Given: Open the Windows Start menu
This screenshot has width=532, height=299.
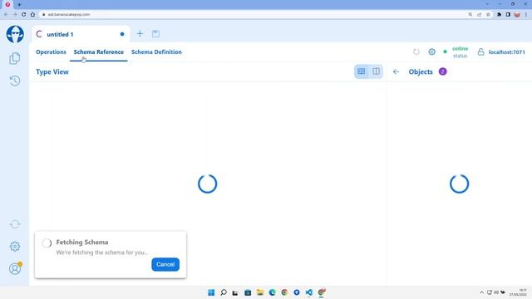Looking at the screenshot, I should [211, 292].
